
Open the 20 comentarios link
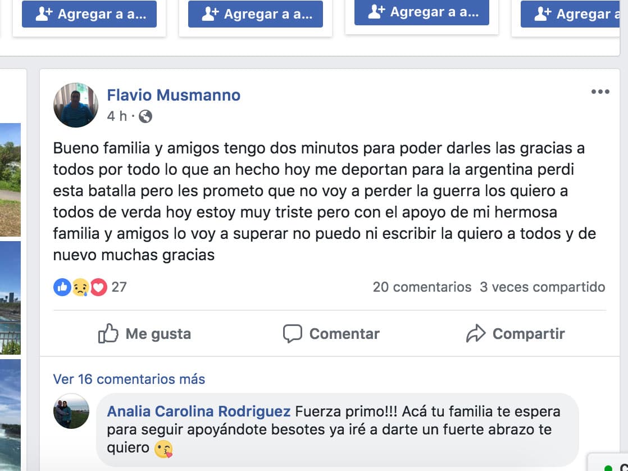coord(422,287)
